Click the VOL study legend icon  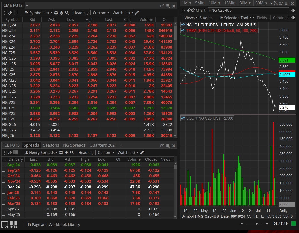(x=183, y=118)
